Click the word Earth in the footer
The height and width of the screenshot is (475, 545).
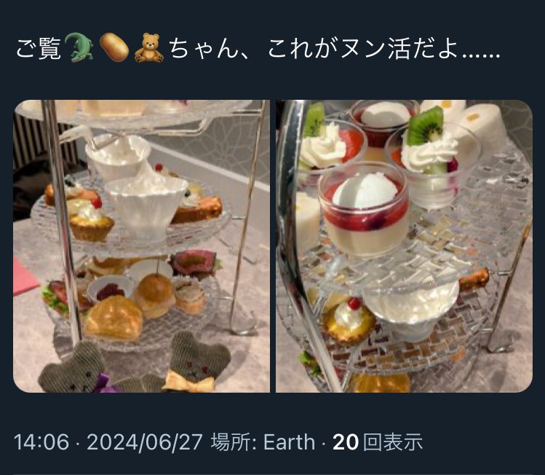coord(289,442)
